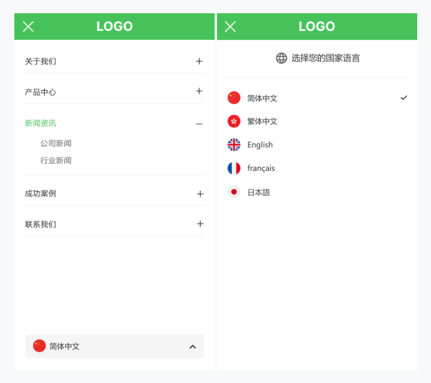
Task: Click the Hong Kong flag icon
Action: point(234,122)
